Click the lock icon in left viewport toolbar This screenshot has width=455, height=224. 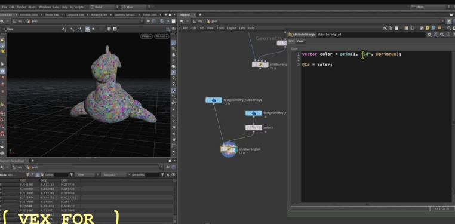[2, 71]
